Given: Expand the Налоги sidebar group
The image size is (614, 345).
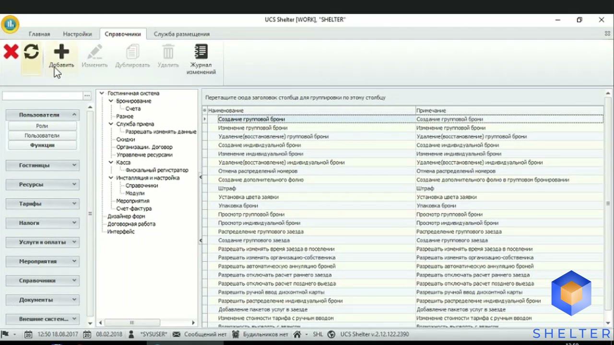Looking at the screenshot, I should pyautogui.click(x=74, y=222).
